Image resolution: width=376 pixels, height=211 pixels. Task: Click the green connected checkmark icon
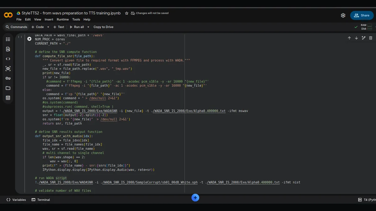click(x=356, y=27)
